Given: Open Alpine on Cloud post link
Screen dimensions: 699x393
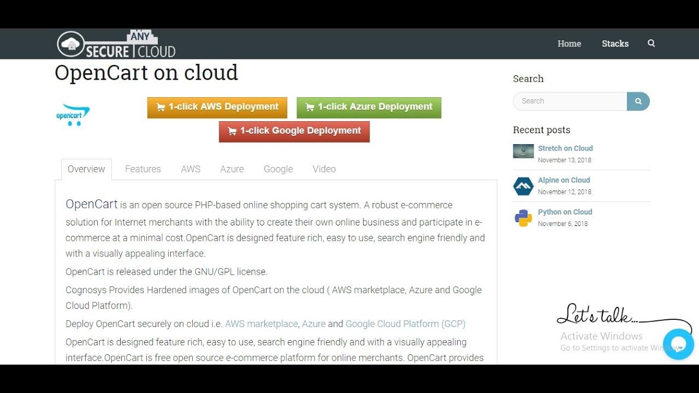Looking at the screenshot, I should [564, 180].
